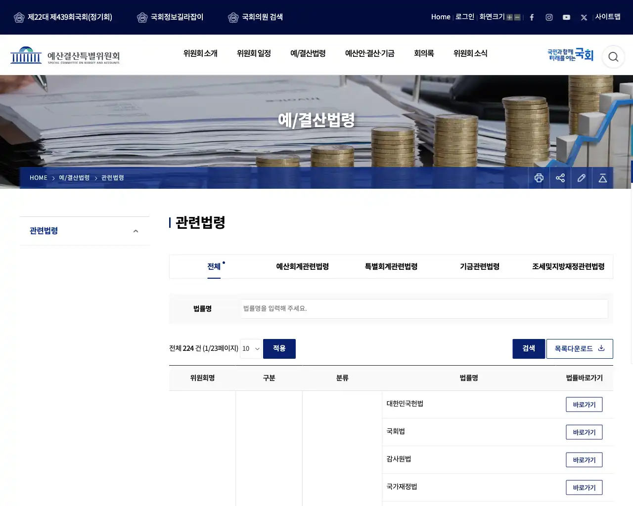Click 바로가기 for 국가재정법

(x=584, y=488)
